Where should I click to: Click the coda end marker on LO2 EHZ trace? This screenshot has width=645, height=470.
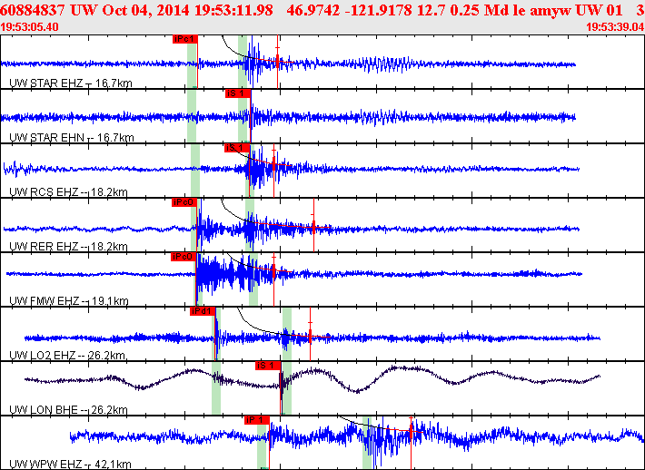[310, 336]
